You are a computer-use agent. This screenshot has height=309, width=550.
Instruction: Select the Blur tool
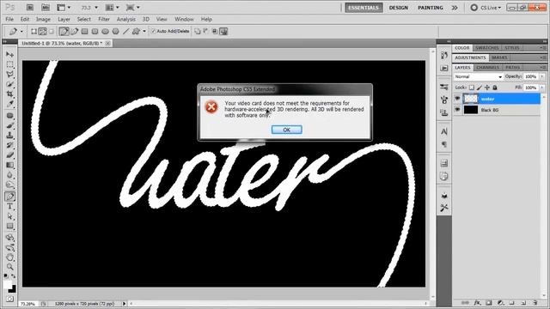(9, 174)
